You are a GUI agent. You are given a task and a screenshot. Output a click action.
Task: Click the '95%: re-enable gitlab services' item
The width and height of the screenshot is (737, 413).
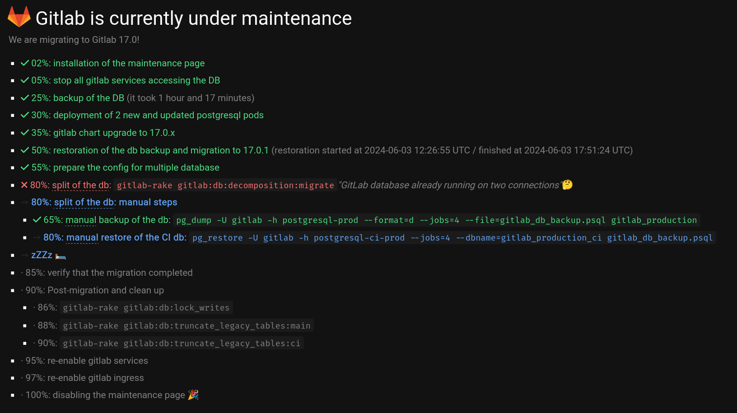click(87, 361)
